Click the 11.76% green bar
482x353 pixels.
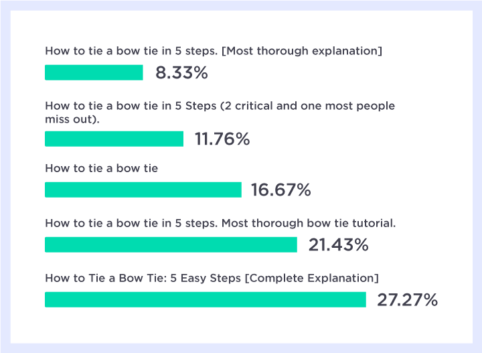click(x=114, y=139)
